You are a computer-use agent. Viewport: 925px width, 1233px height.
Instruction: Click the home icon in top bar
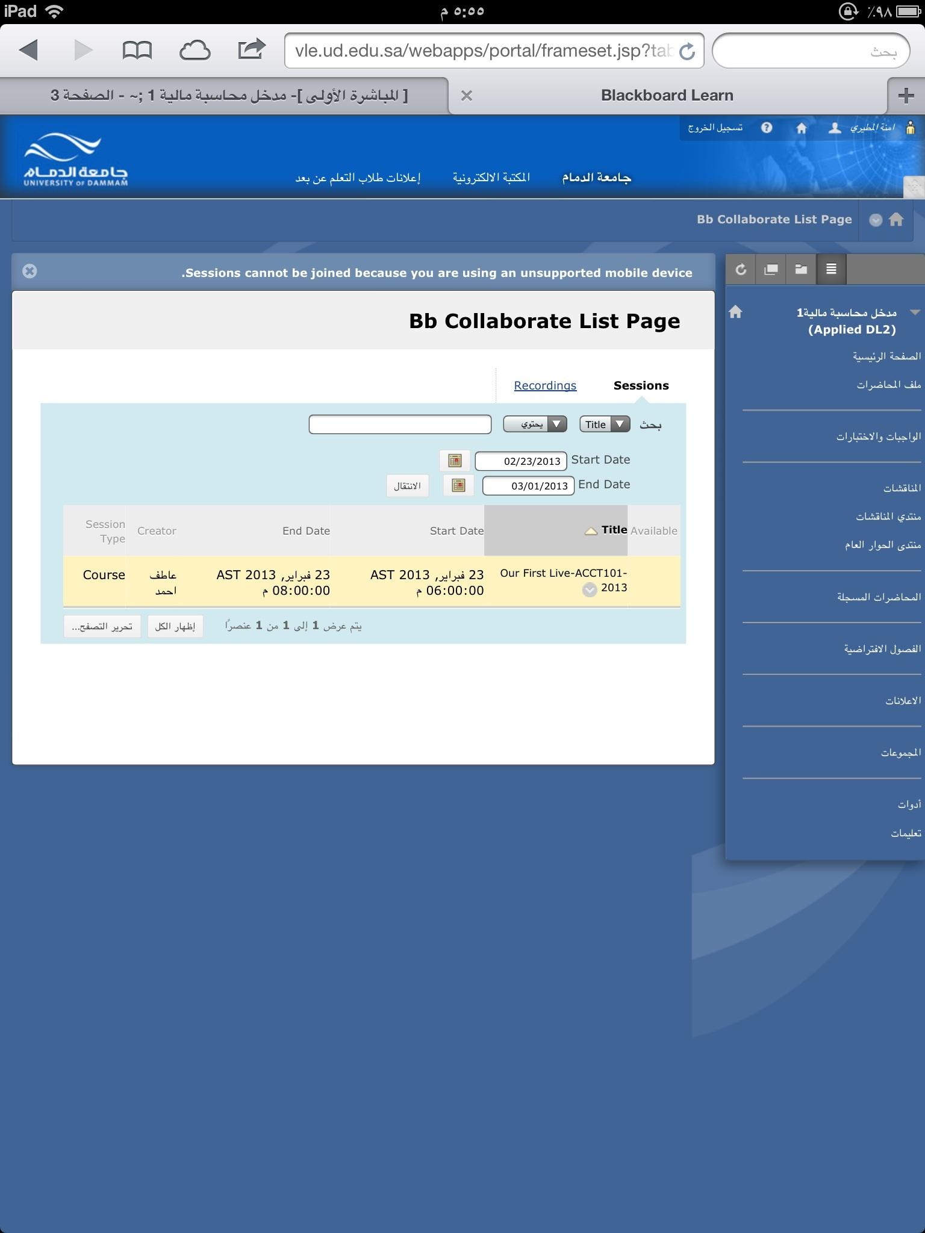pyautogui.click(x=802, y=128)
